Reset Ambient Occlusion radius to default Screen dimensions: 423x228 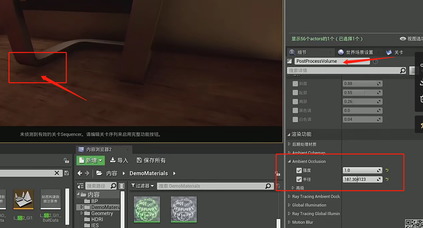coord(387,179)
